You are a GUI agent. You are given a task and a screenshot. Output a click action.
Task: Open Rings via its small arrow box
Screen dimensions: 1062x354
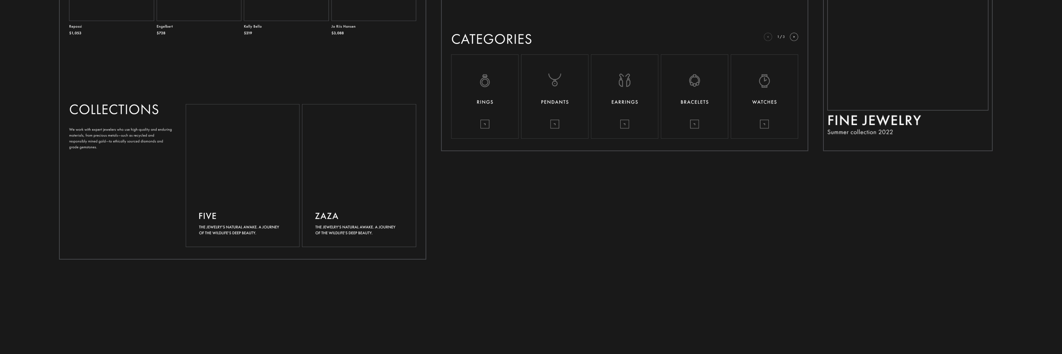pyautogui.click(x=485, y=124)
